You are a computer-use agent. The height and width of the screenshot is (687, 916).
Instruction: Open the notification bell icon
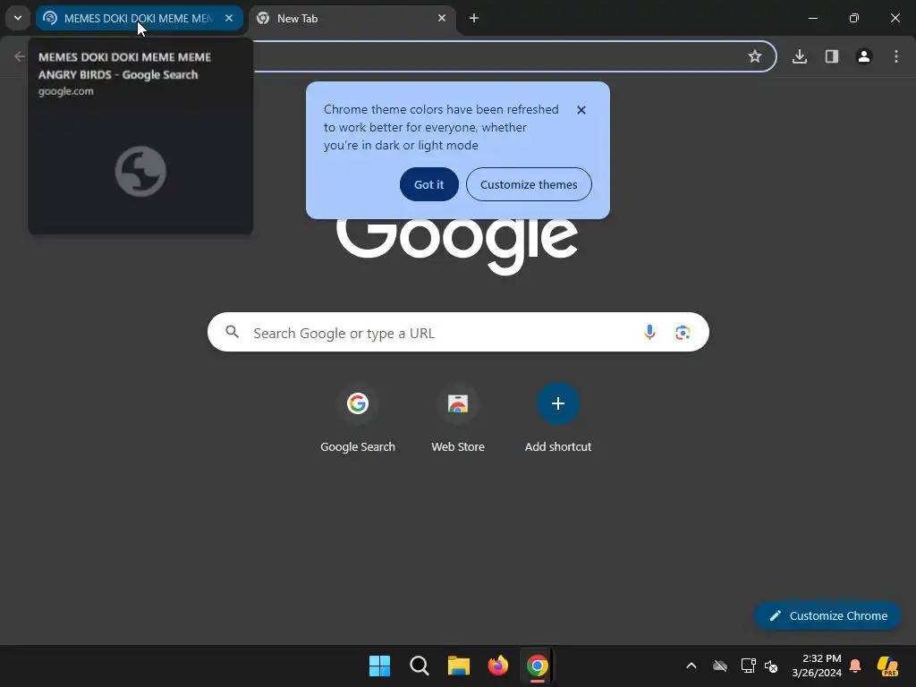(855, 666)
